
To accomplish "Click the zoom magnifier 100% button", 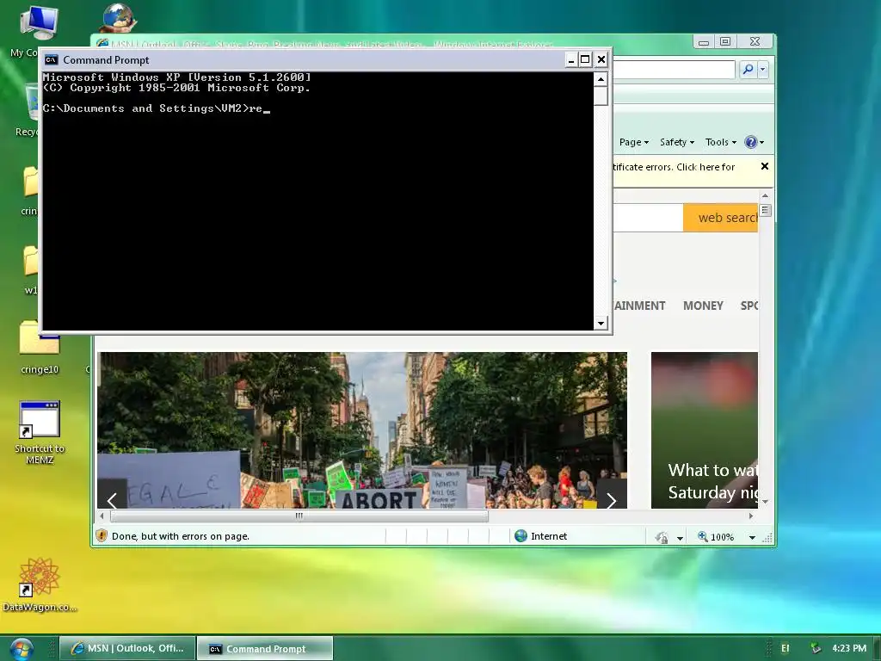I will click(x=715, y=537).
